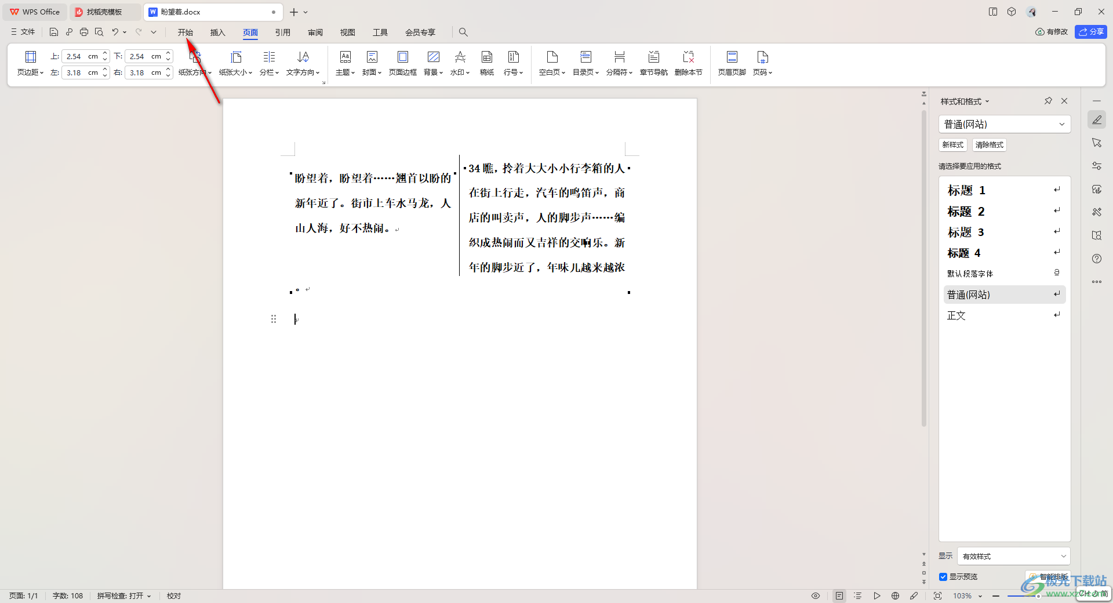Screen dimensions: 1113x603
Task: Click the 页面边框 page border icon
Action: 402,63
